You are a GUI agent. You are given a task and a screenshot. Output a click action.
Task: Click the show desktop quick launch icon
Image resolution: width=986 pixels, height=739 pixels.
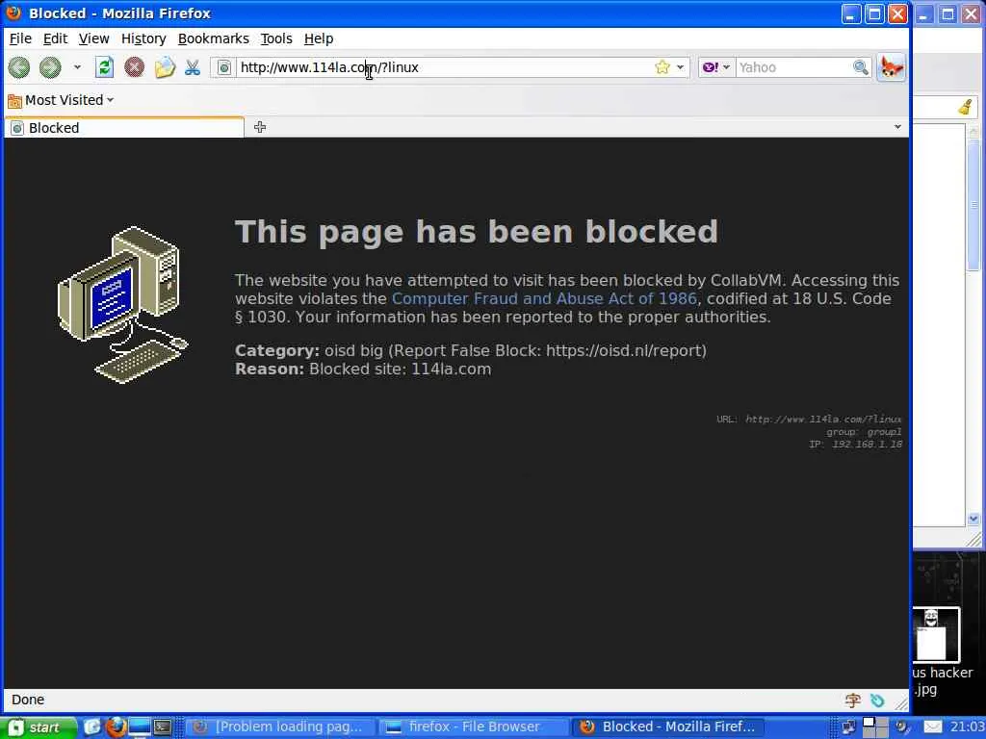coord(140,727)
